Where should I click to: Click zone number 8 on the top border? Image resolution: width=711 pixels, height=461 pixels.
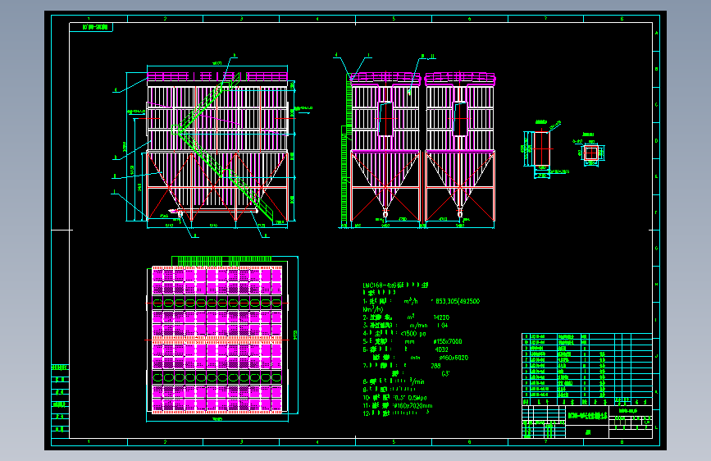(x=622, y=19)
